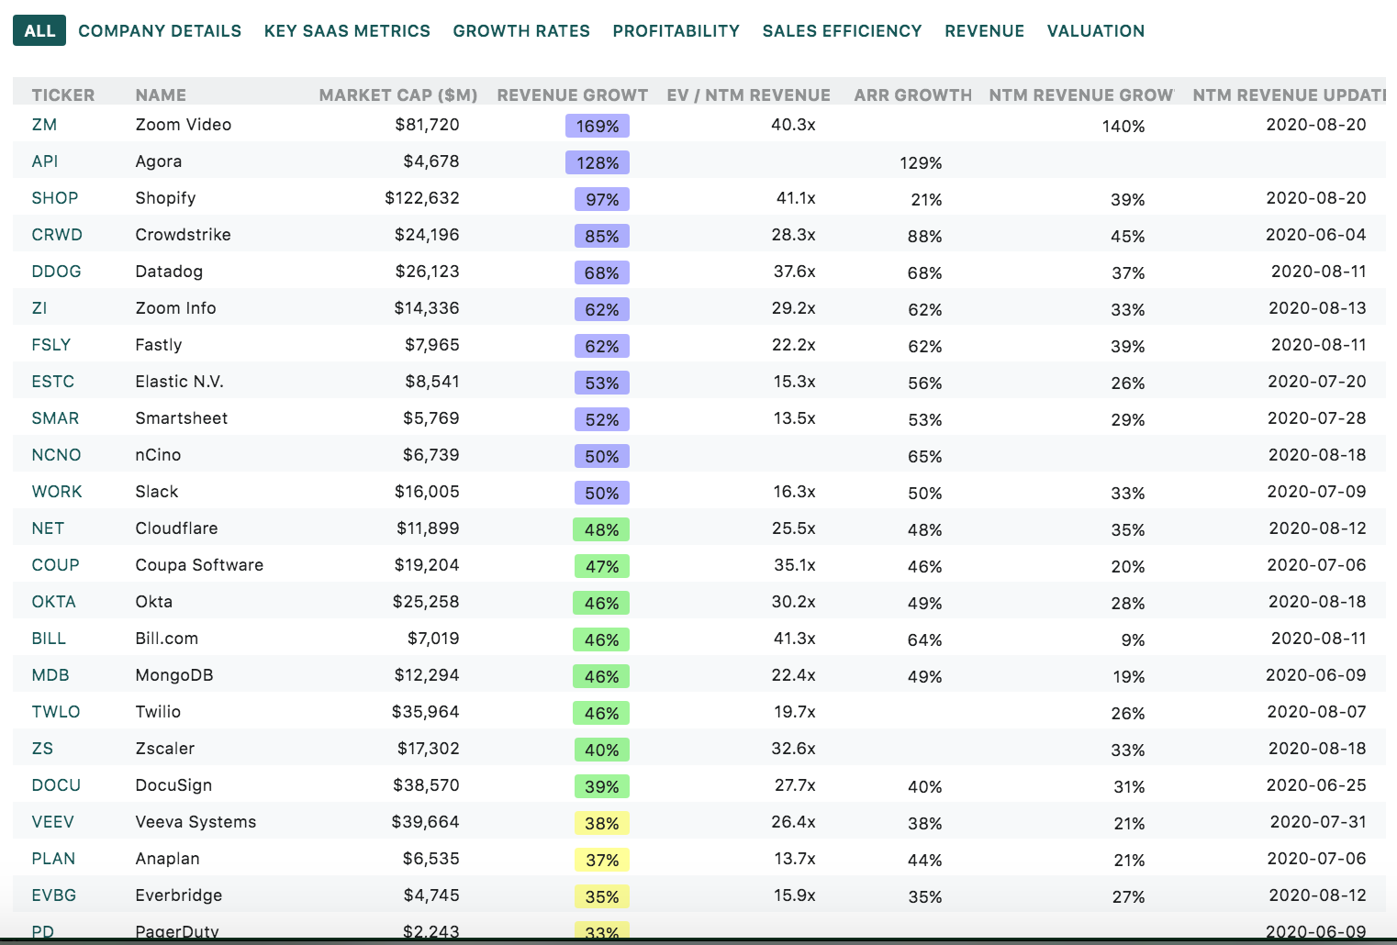
Task: Switch to the Growth Rates tab
Action: click(521, 30)
